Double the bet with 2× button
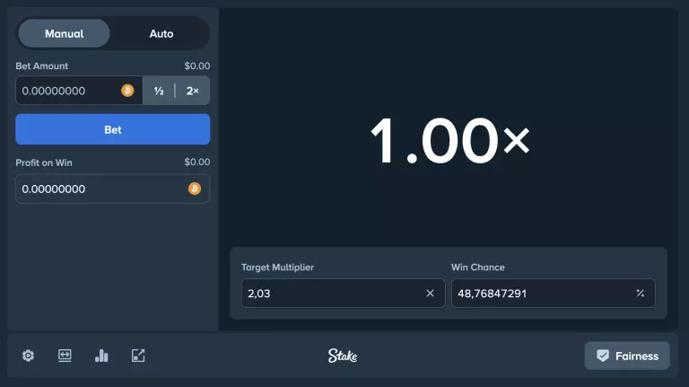Image resolution: width=689 pixels, height=387 pixels. 193,91
